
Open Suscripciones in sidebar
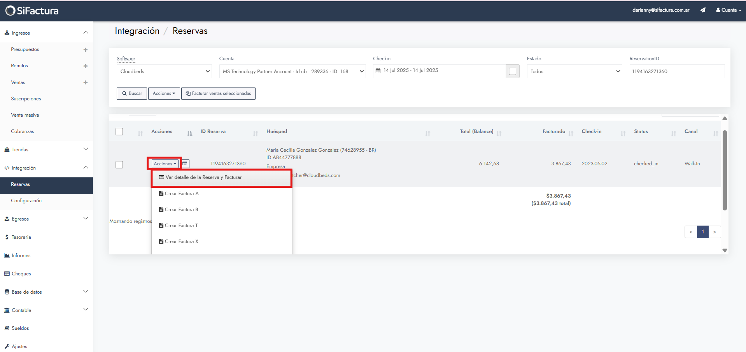[x=26, y=99]
